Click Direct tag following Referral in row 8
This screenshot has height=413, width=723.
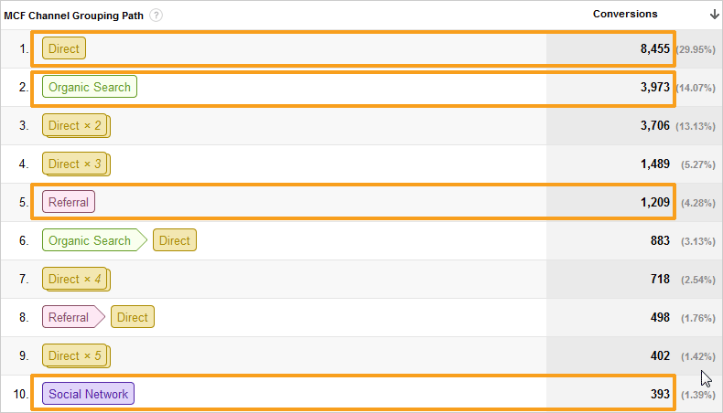coord(133,317)
